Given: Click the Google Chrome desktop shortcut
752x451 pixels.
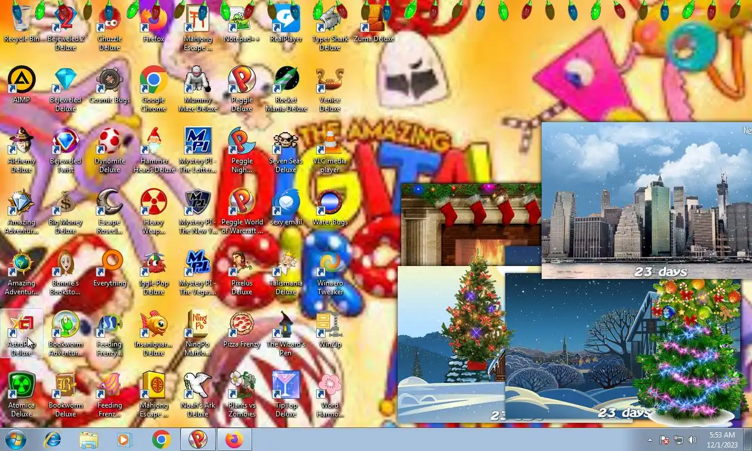Looking at the screenshot, I should (x=153, y=89).
